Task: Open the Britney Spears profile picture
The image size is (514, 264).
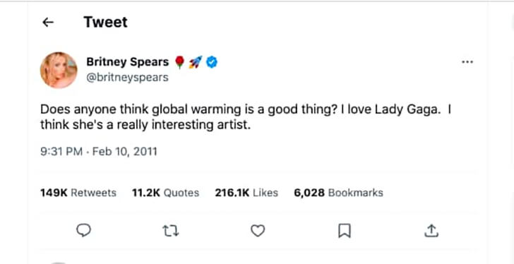Action: (x=59, y=70)
